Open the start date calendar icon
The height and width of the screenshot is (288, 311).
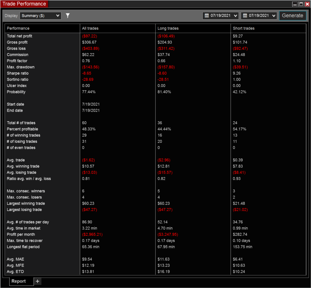click(x=207, y=16)
